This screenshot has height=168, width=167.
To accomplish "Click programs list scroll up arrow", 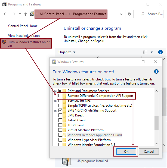I will pyautogui.click(x=165, y=59).
